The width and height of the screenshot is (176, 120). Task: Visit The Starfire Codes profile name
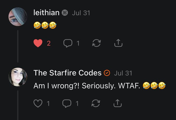[x=67, y=73]
